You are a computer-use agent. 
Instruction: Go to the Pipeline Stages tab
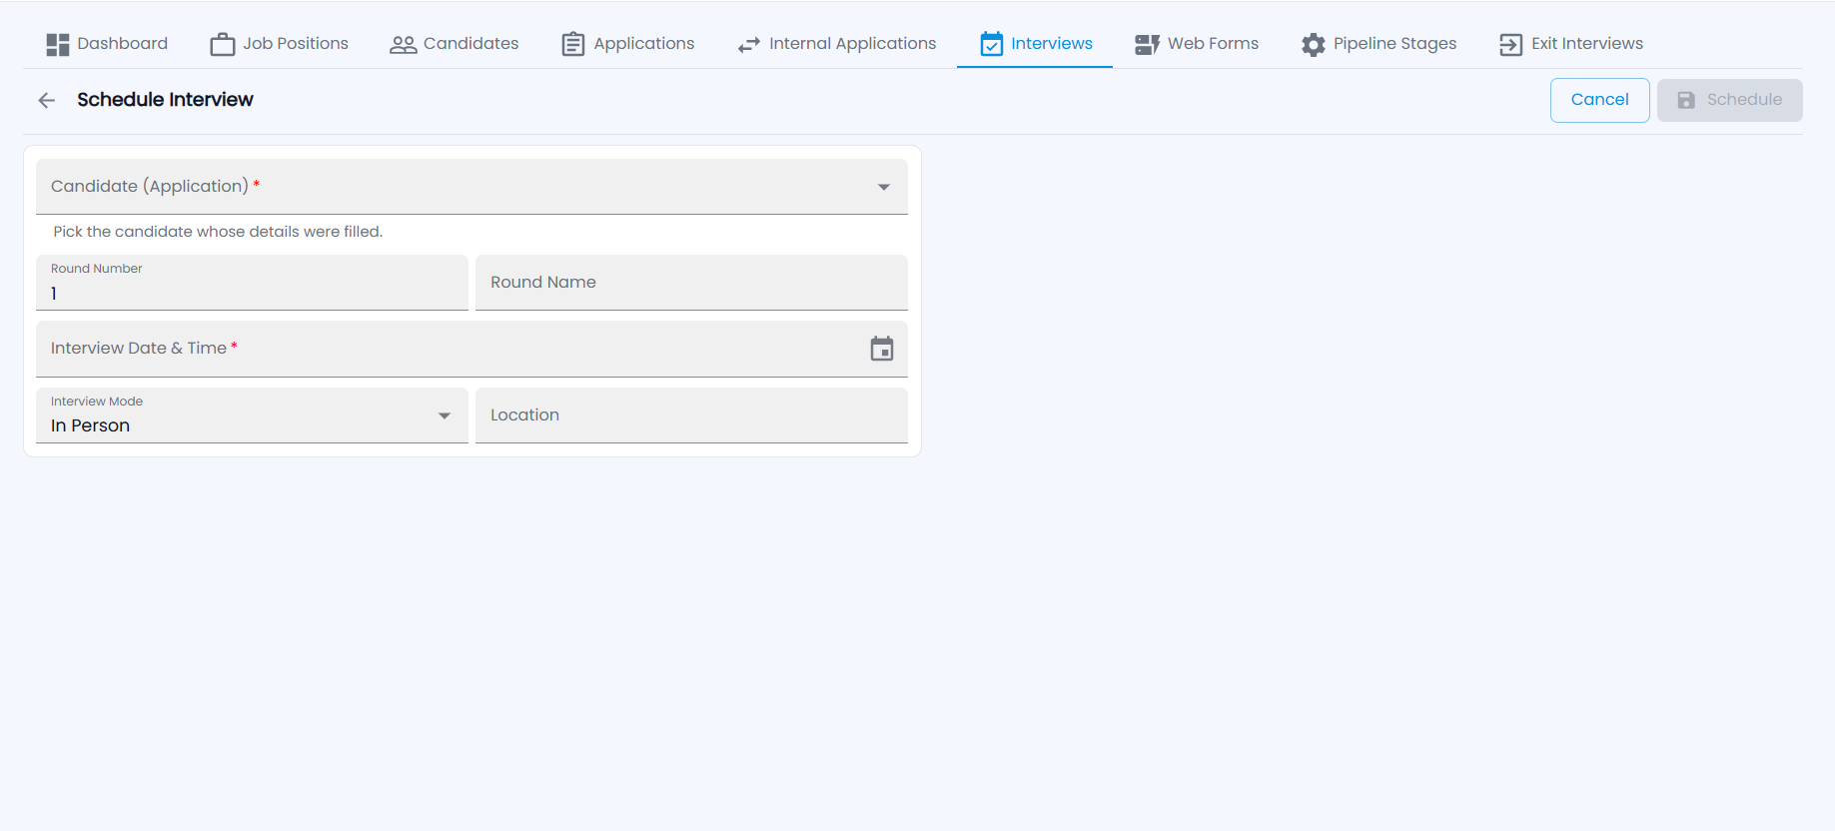(x=1379, y=44)
